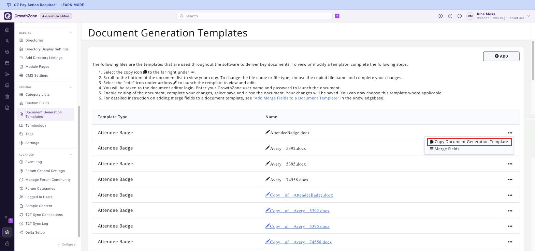Open the home icon in left rail
Screen dimensions: 535x251
7,30
